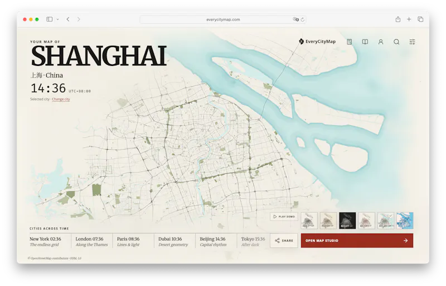Select the Atlas map style thumbnail
This screenshot has width=446, height=286.
[x=386, y=221]
